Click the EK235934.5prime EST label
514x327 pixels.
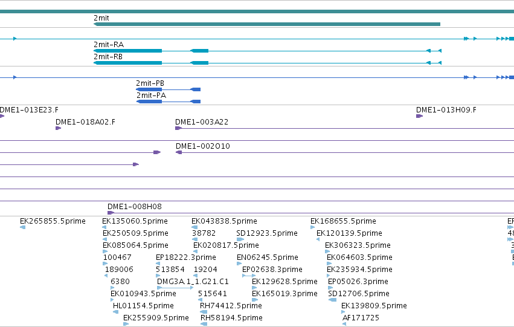click(x=359, y=270)
